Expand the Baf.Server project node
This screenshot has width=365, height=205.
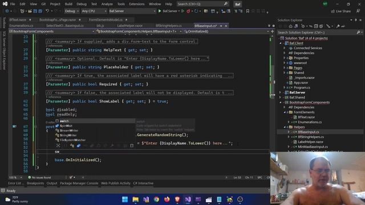click(x=281, y=92)
